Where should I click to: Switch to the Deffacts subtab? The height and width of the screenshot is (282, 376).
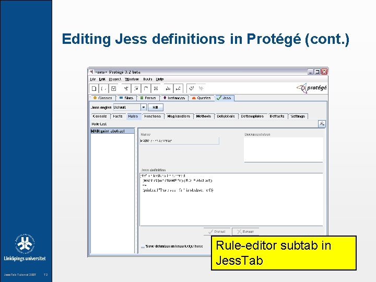pyautogui.click(x=277, y=116)
